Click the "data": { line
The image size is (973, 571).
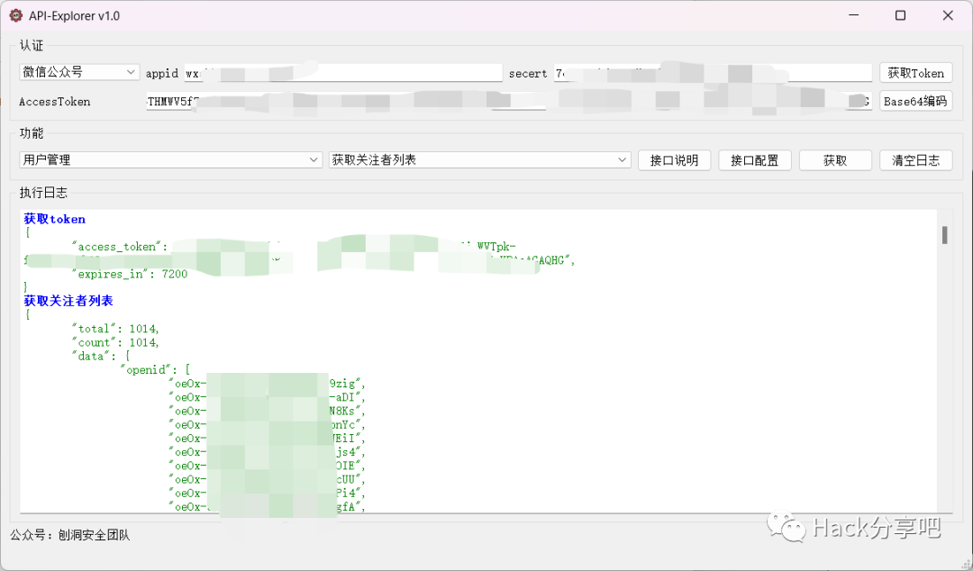[x=101, y=356]
